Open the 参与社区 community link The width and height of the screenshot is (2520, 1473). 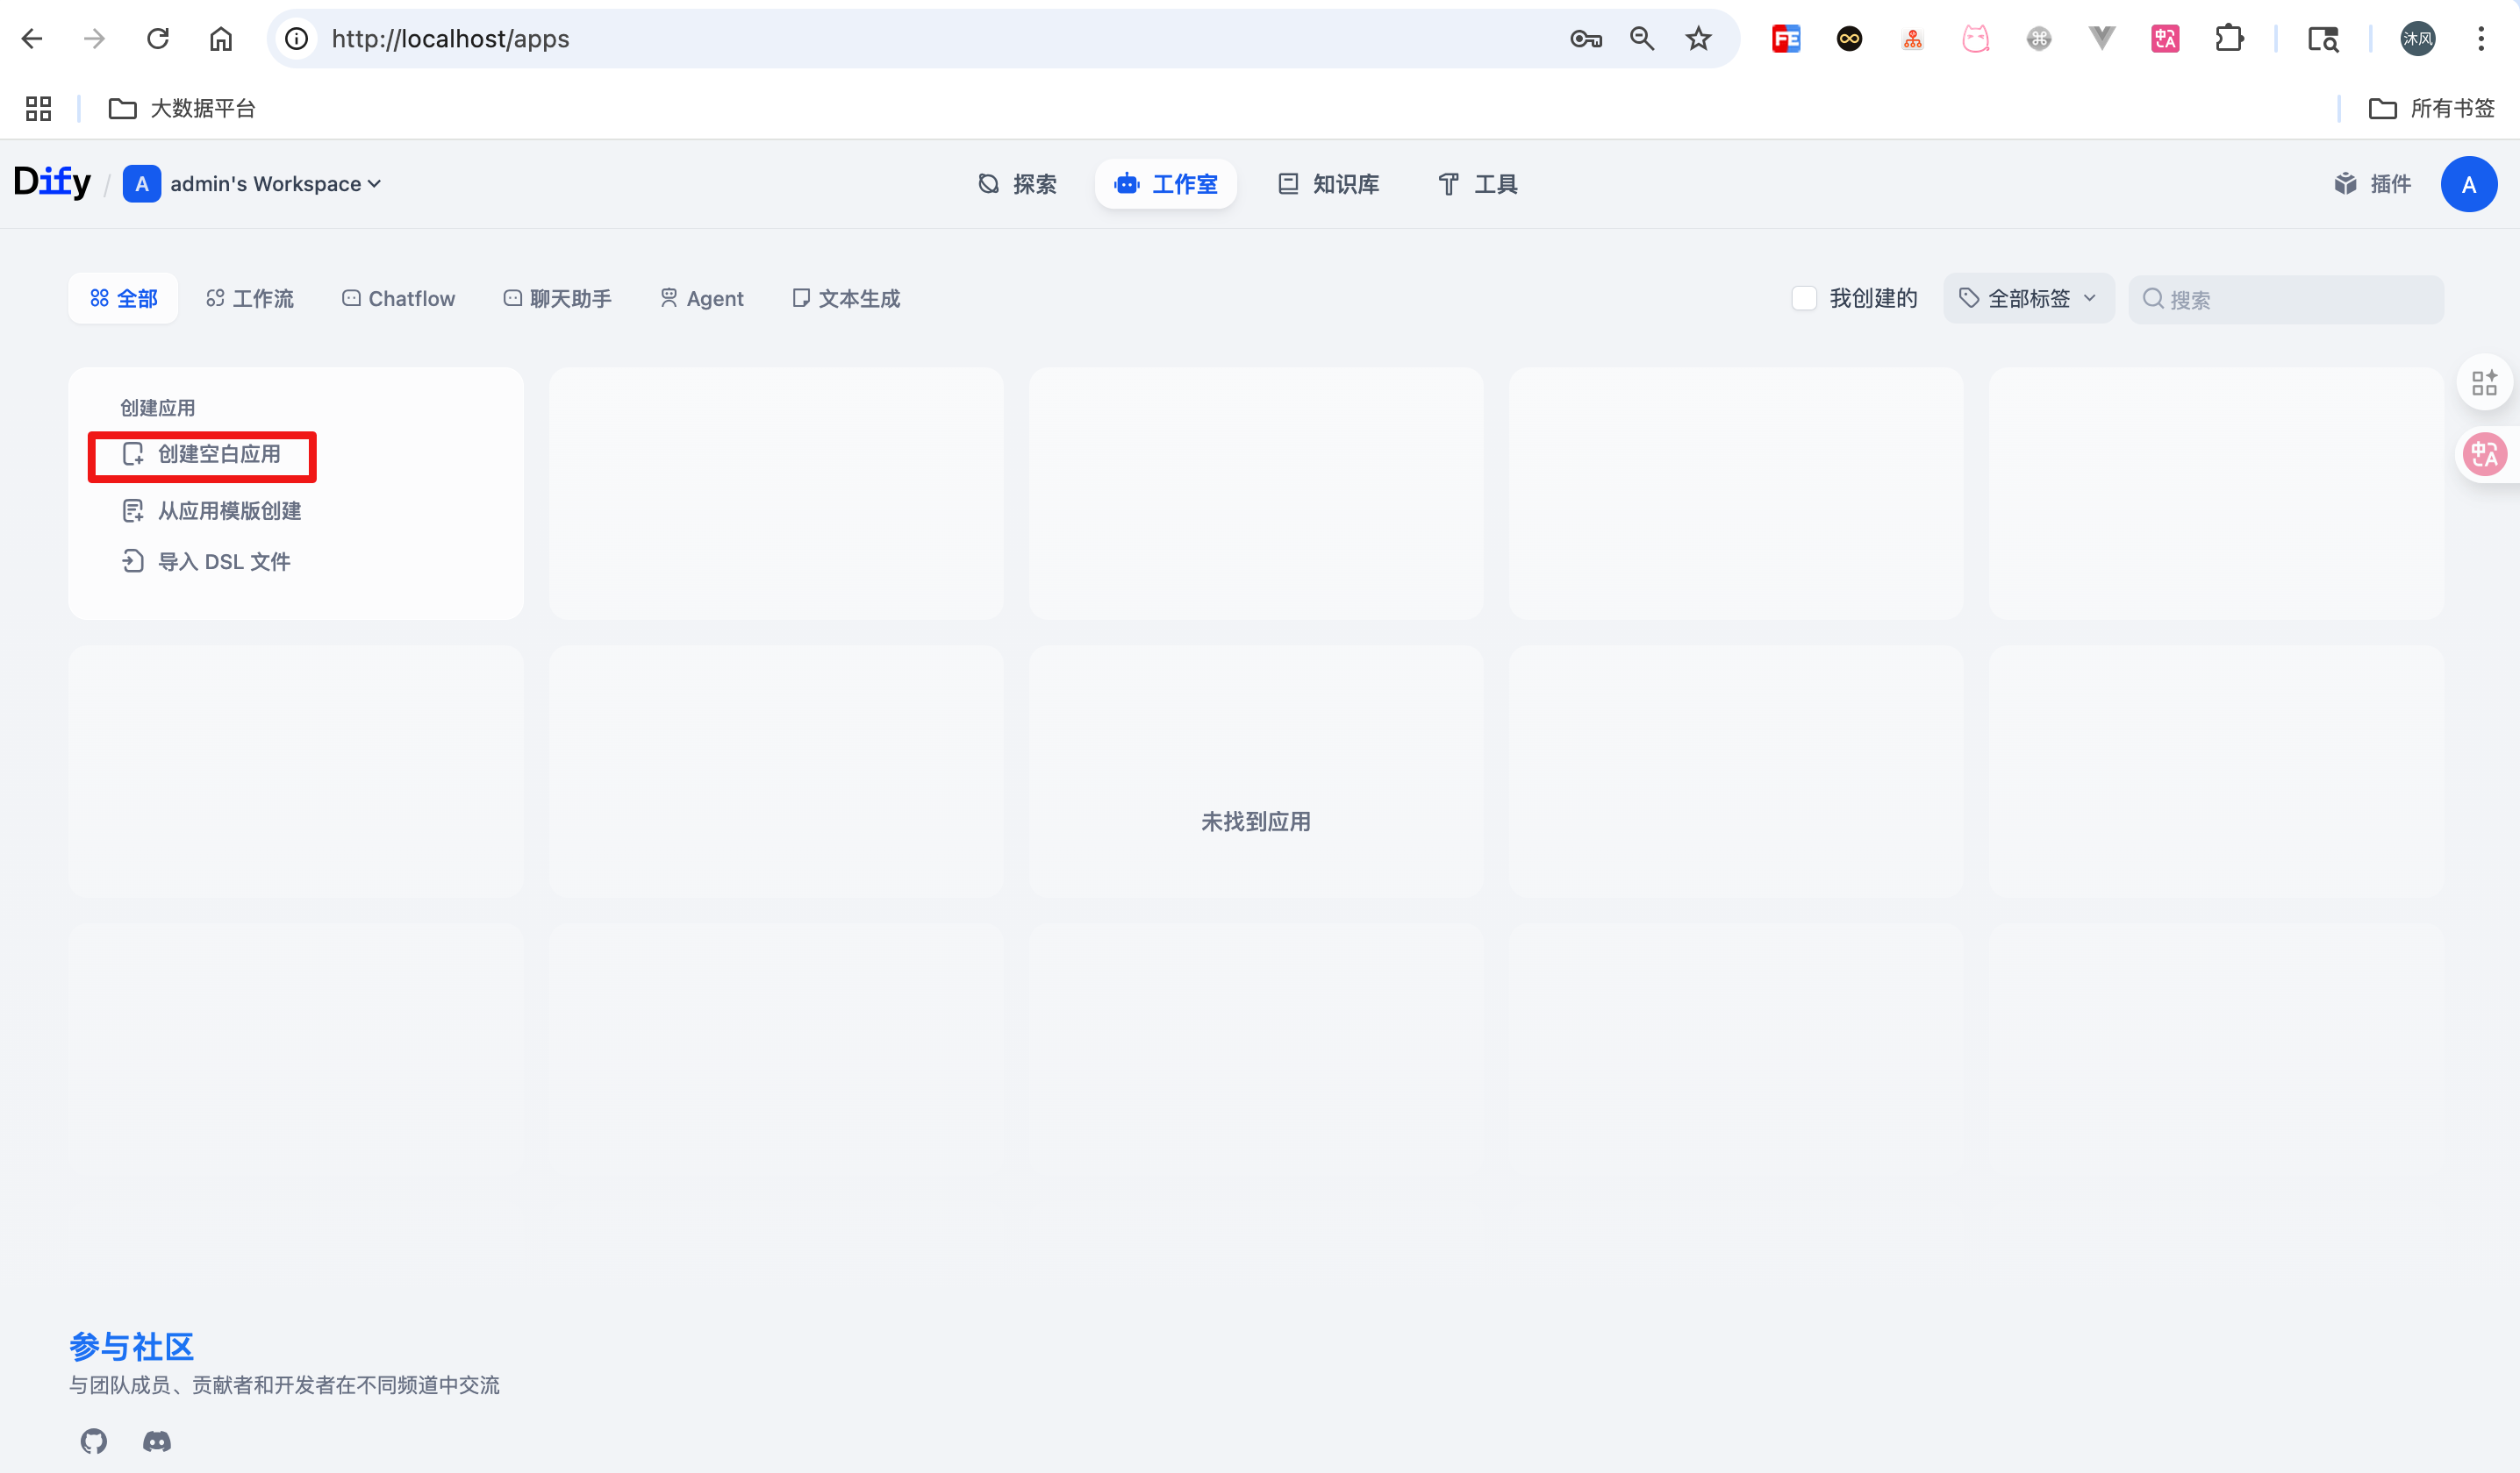[131, 1346]
